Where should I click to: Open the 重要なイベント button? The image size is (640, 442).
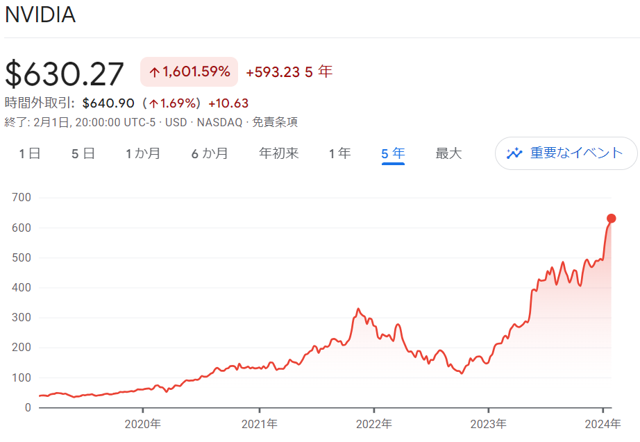[566, 153]
